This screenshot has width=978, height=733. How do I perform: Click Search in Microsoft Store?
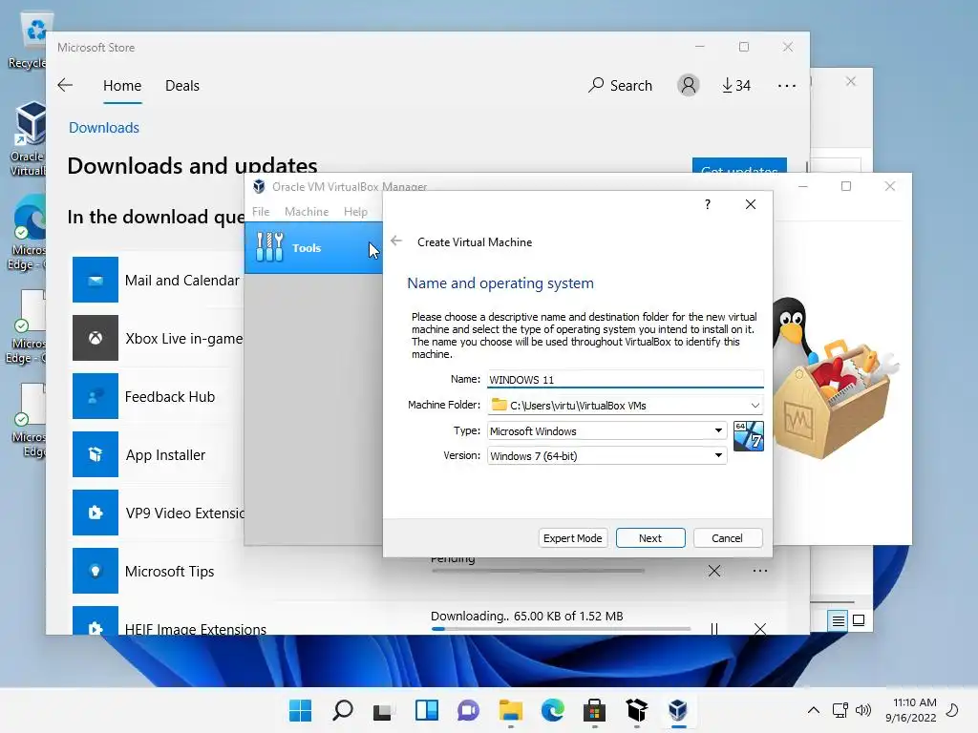coord(621,85)
